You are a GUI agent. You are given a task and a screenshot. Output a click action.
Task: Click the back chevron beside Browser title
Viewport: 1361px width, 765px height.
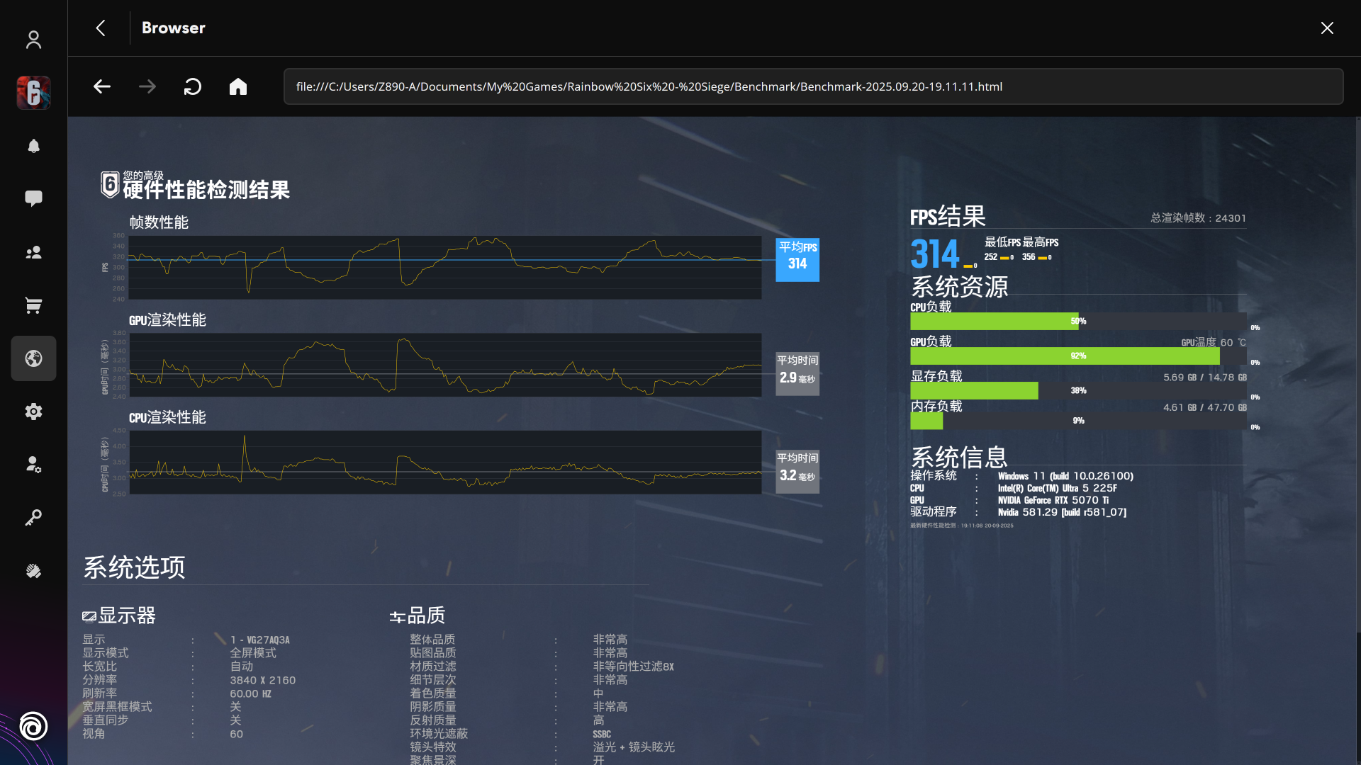[101, 28]
